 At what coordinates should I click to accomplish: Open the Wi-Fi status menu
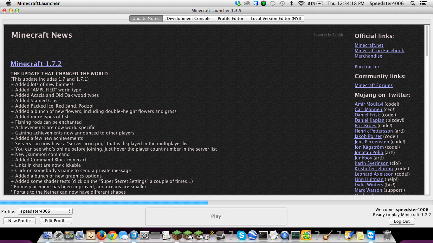[301, 3]
